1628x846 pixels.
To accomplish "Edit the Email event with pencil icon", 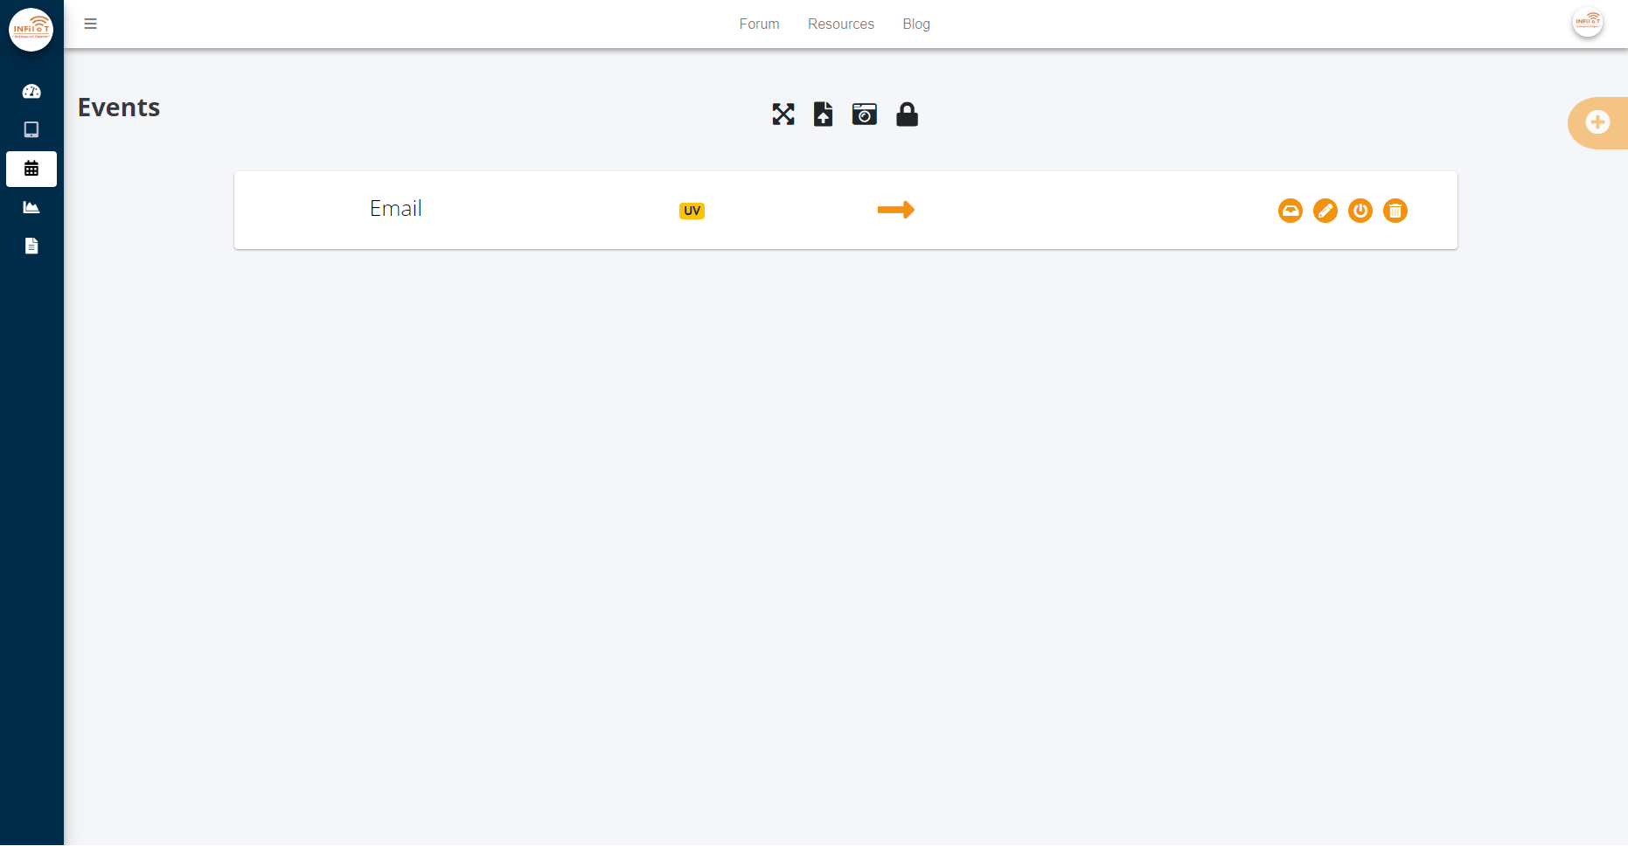I will [1325, 211].
